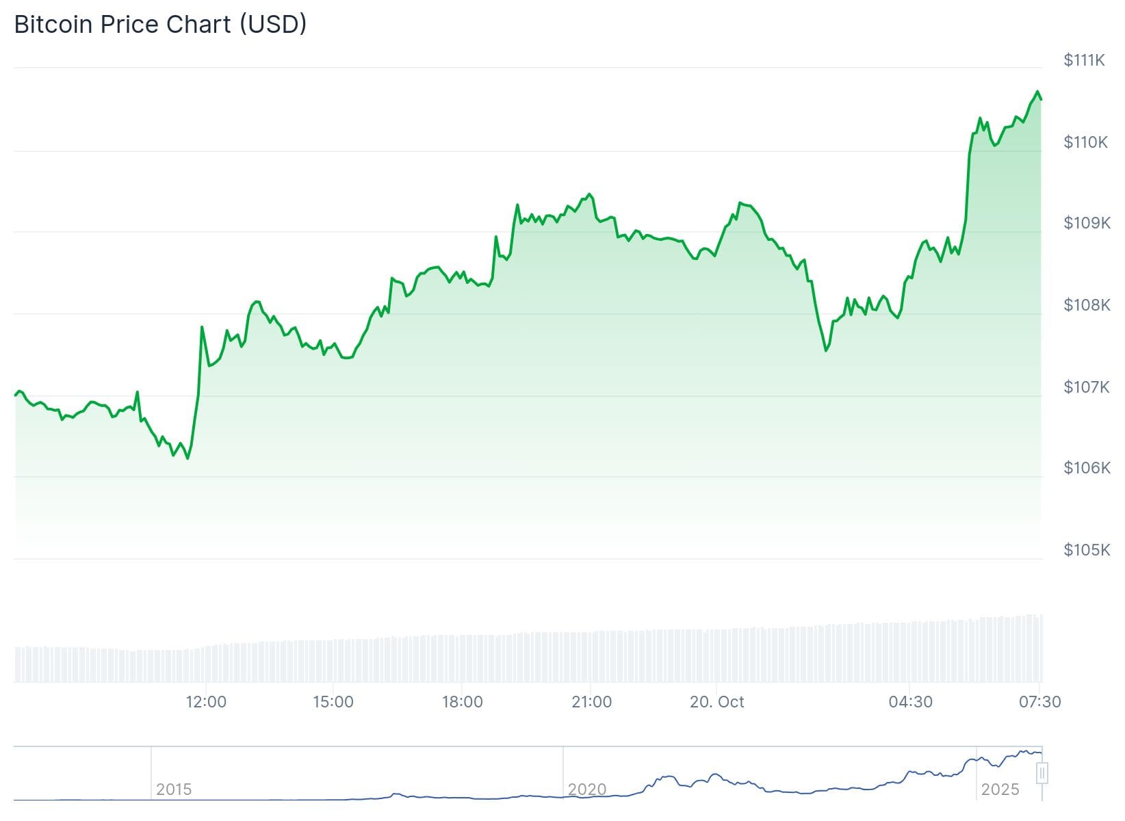Click the 21:00 time axis label

(592, 702)
